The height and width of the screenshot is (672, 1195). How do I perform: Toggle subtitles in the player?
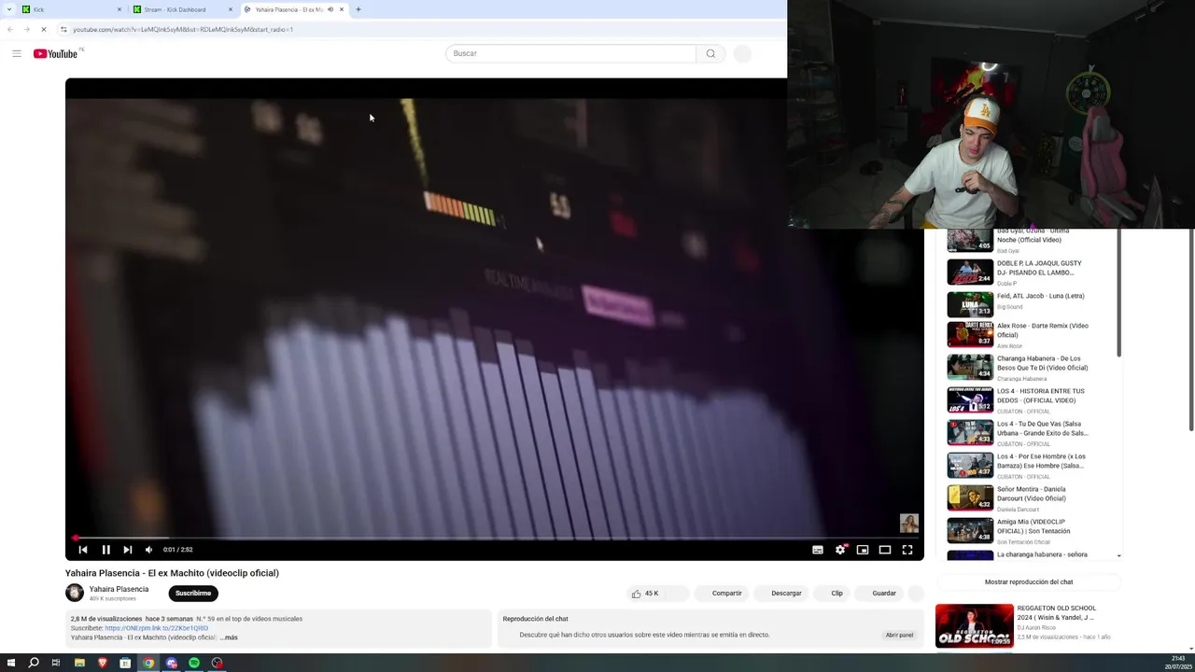(818, 550)
